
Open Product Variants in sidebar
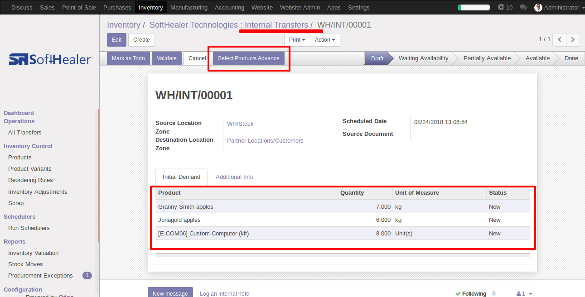(30, 169)
